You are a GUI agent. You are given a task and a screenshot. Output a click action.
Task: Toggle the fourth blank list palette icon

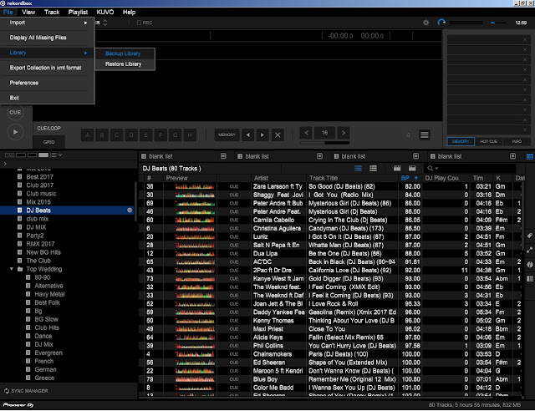[512, 156]
